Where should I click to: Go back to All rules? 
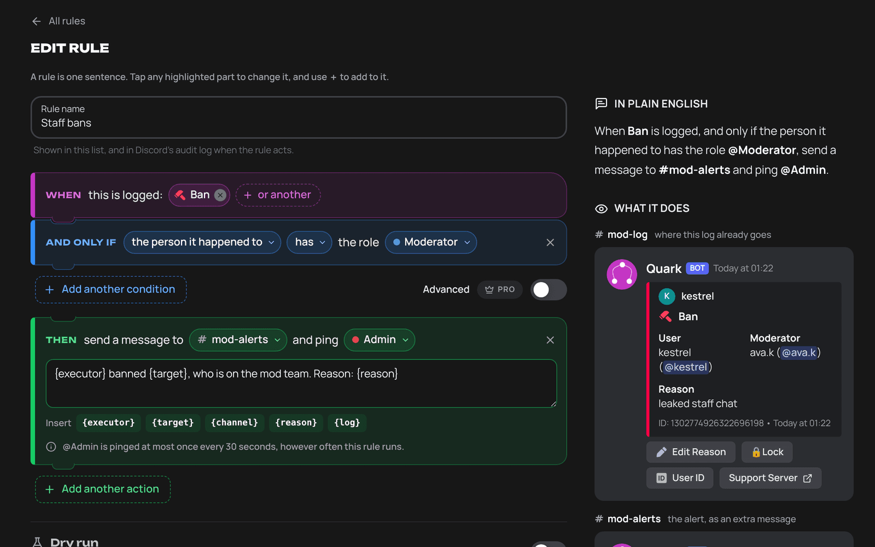(x=59, y=21)
